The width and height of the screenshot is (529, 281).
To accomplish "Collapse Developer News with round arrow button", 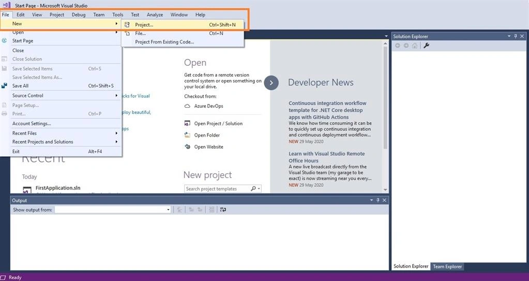I will pos(271,83).
